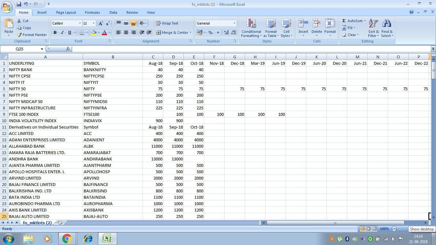This screenshot has width=436, height=245.
Task: Switch to the Formulas ribbon tab
Action: point(92,12)
